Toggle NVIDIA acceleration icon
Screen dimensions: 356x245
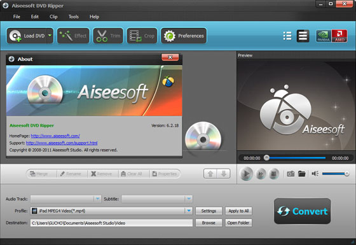(x=324, y=36)
